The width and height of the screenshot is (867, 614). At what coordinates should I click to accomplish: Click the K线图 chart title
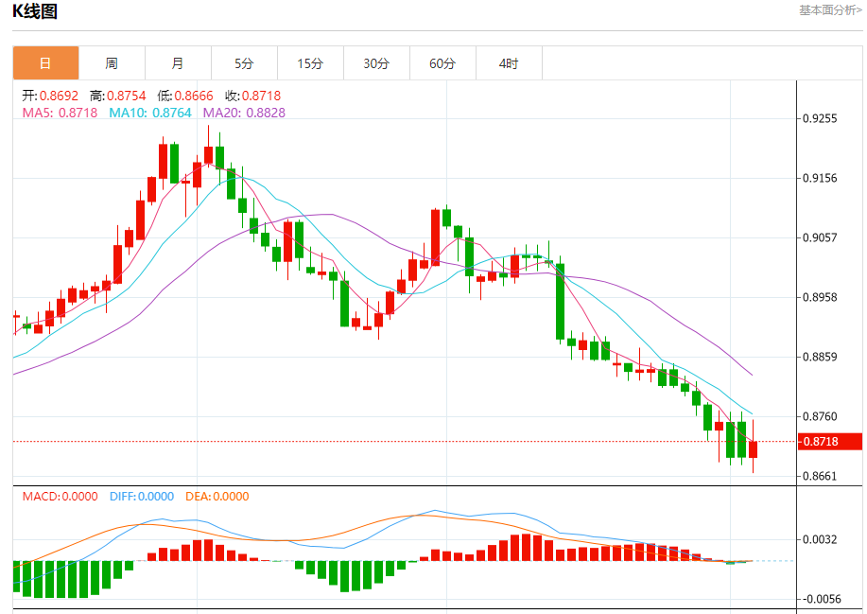pyautogui.click(x=35, y=12)
